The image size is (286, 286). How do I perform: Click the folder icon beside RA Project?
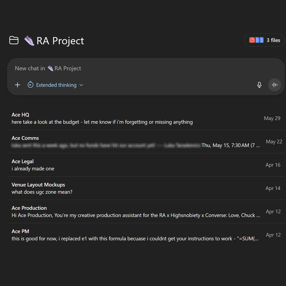pyautogui.click(x=14, y=41)
